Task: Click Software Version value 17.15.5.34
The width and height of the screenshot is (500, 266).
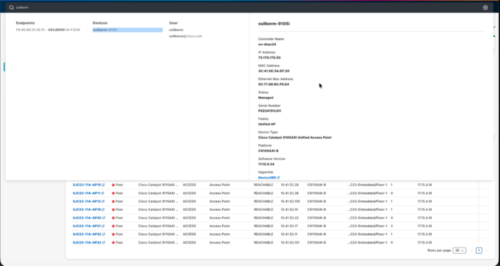Action: pyautogui.click(x=266, y=165)
